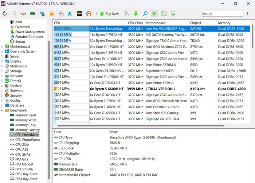Open the Memory Latency benchmark

27,130
